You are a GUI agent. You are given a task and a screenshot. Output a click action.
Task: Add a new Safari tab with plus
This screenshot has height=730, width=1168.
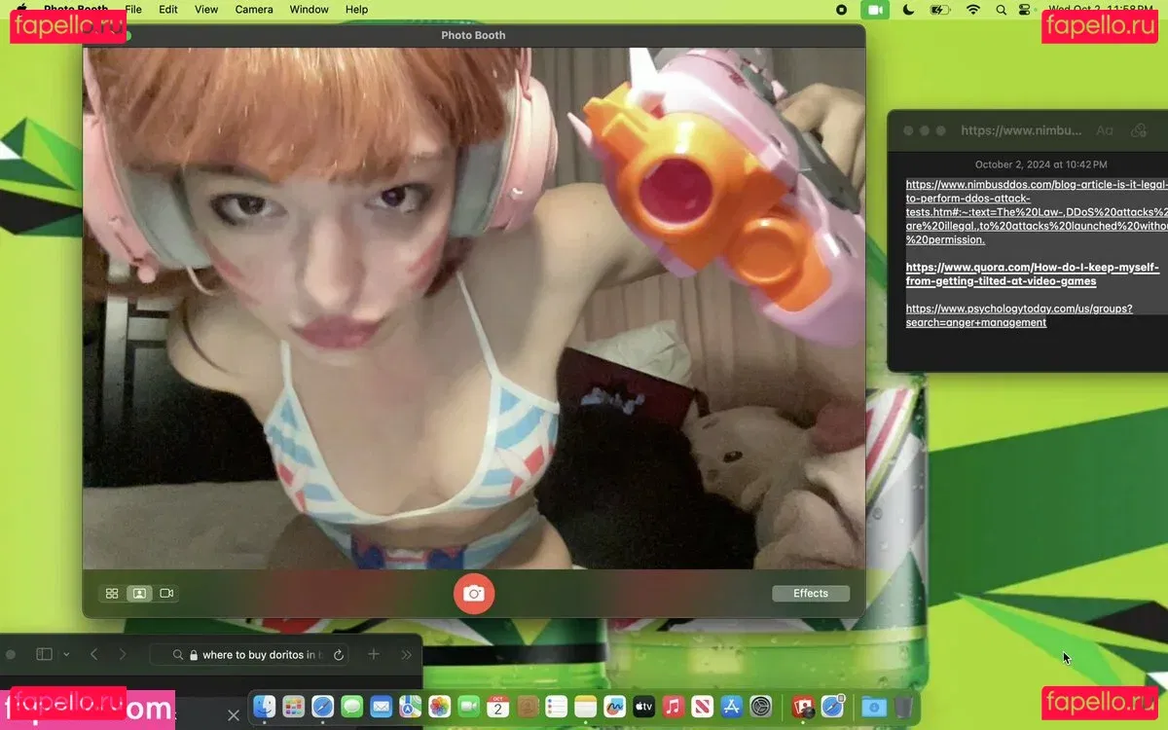[x=374, y=655]
